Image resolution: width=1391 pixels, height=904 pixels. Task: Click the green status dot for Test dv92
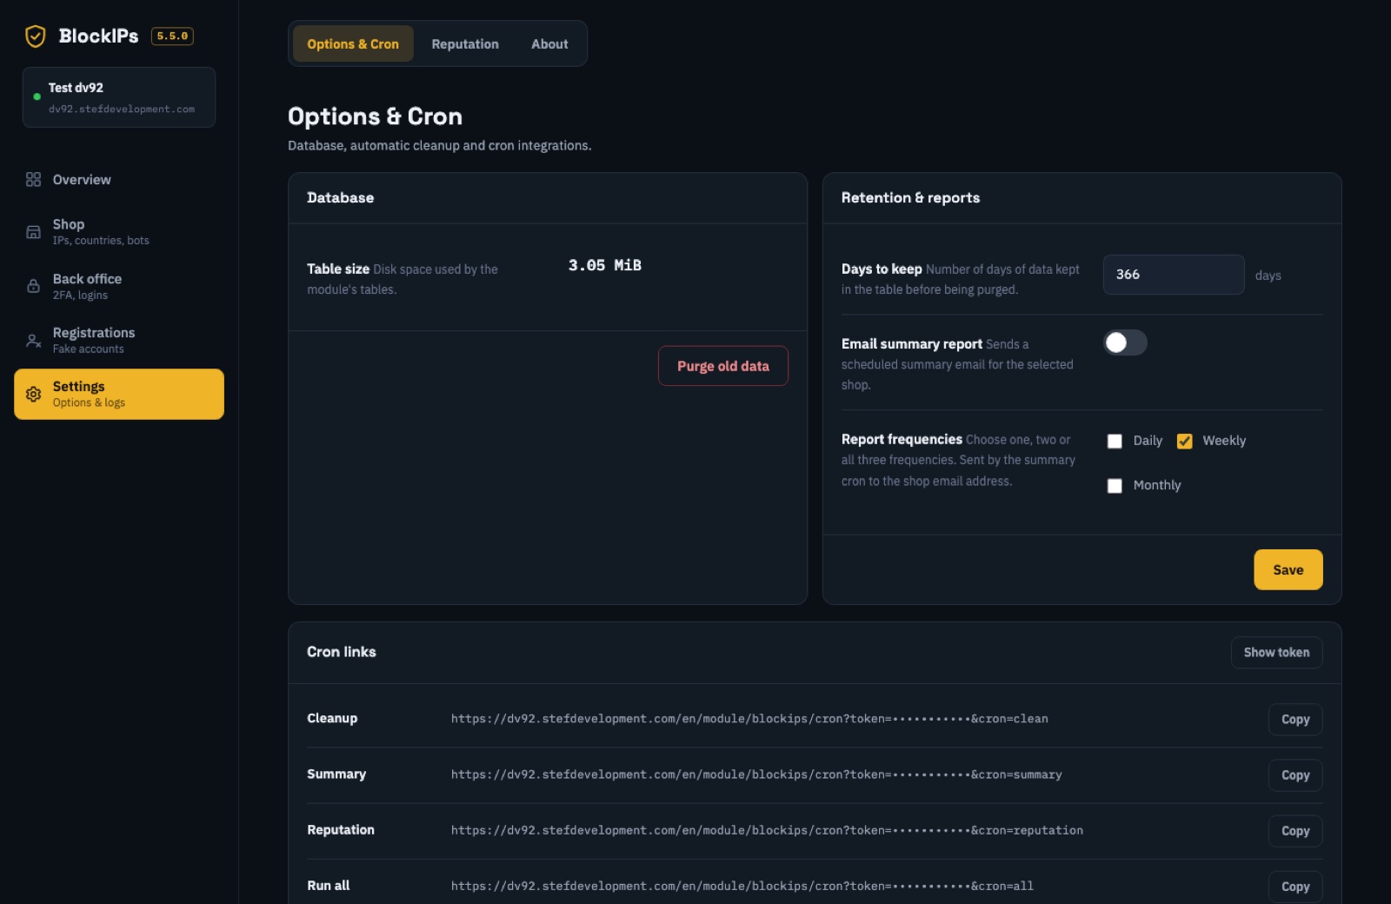[x=37, y=96]
